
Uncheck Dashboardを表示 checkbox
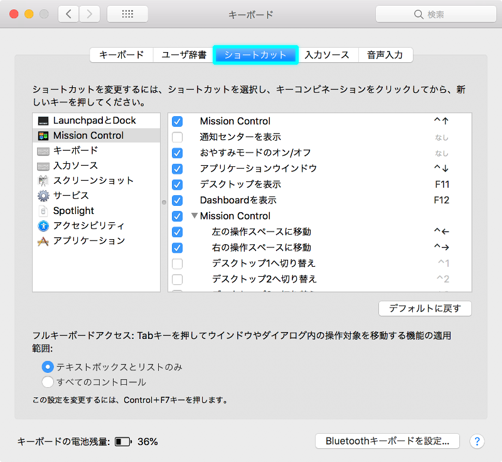tap(178, 200)
